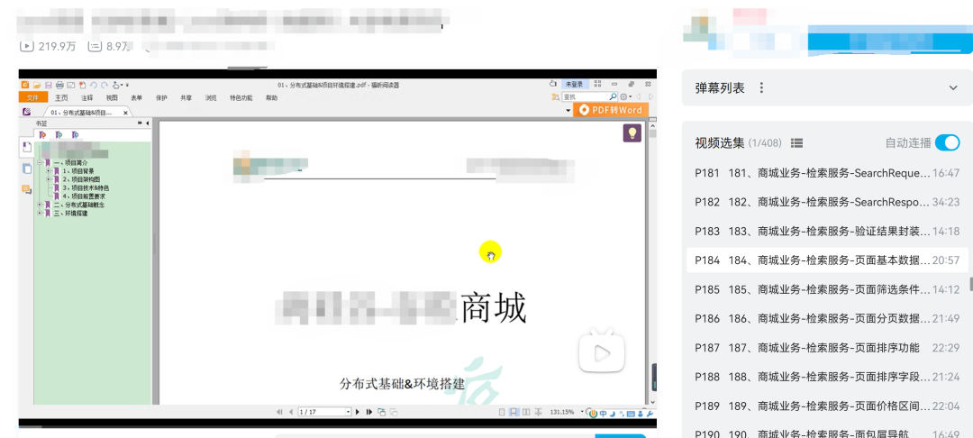Screen dimensions: 973x438
Task: Select the 3、项目技术&特色 bookmark
Action: click(x=86, y=187)
